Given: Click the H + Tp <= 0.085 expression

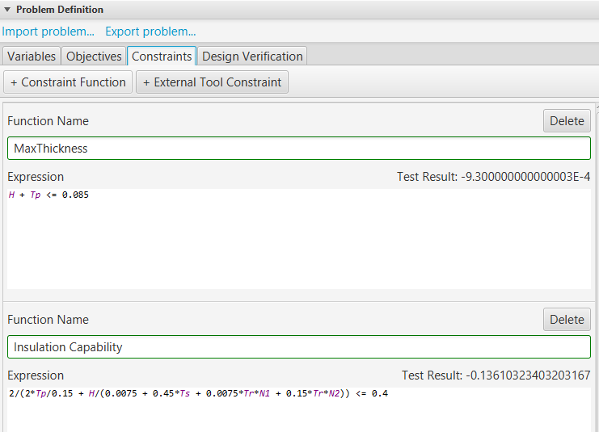Looking at the screenshot, I should tap(49, 195).
